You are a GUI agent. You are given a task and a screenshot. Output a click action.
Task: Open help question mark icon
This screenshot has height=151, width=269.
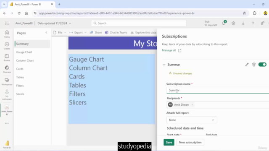point(253,23)
